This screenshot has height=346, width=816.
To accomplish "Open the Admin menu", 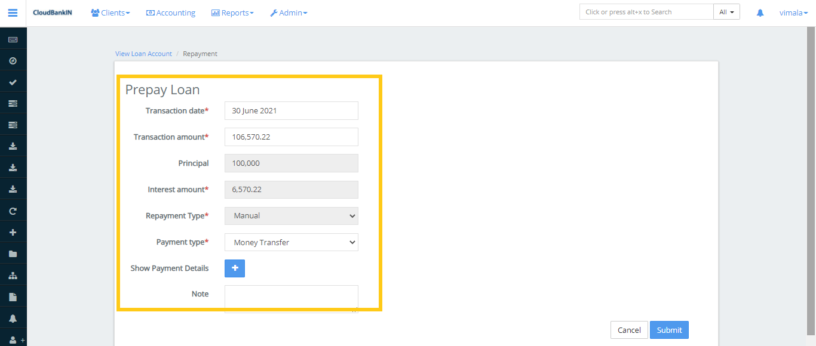I will (x=289, y=12).
